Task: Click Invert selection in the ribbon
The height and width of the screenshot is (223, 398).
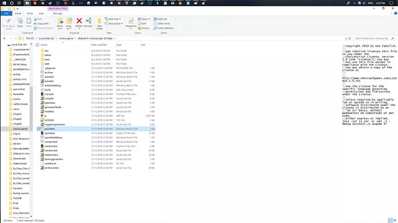Action: tap(164, 28)
